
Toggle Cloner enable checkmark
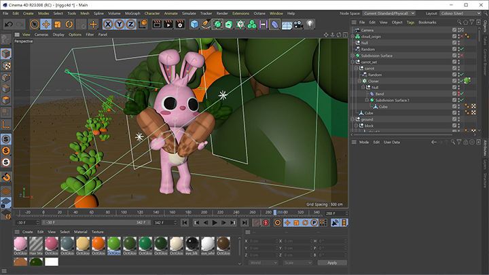pos(462,81)
